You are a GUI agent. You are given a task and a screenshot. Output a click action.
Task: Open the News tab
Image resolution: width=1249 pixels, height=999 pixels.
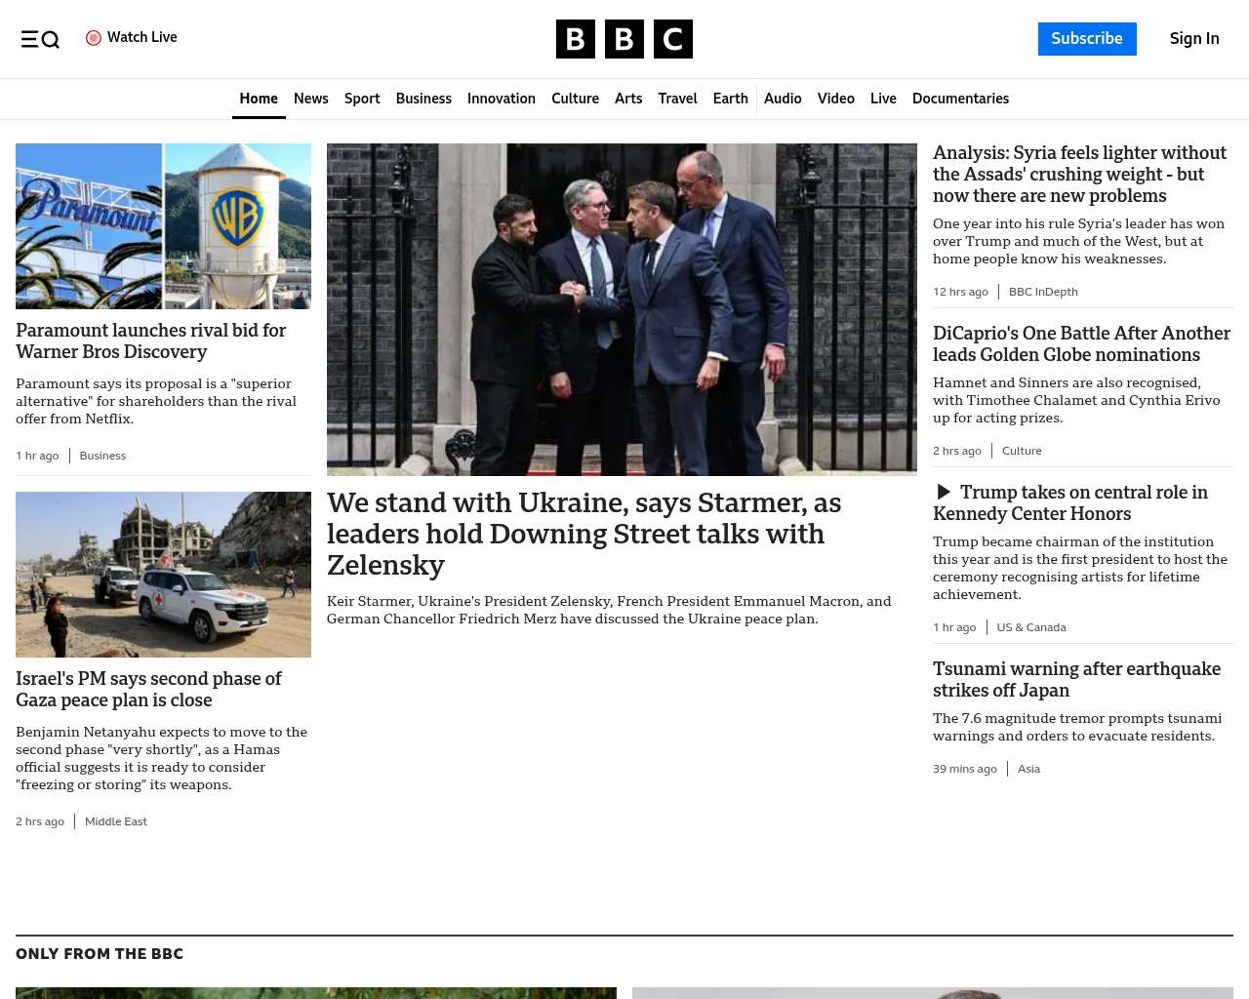[x=310, y=99]
